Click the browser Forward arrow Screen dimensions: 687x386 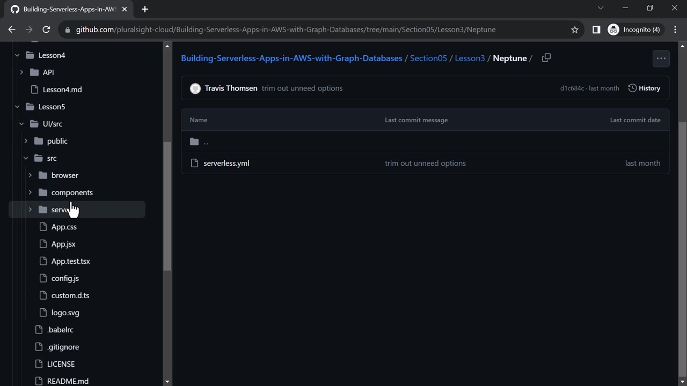[x=29, y=29]
